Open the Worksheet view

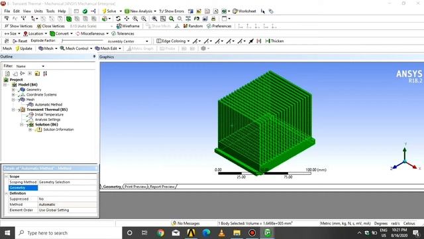(x=244, y=11)
